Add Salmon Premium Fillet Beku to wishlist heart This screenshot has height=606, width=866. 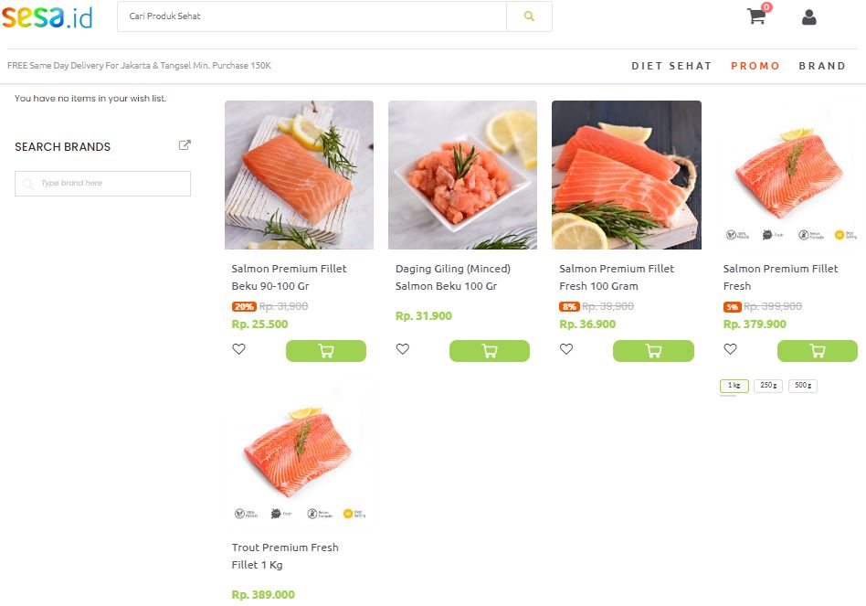pyautogui.click(x=238, y=348)
